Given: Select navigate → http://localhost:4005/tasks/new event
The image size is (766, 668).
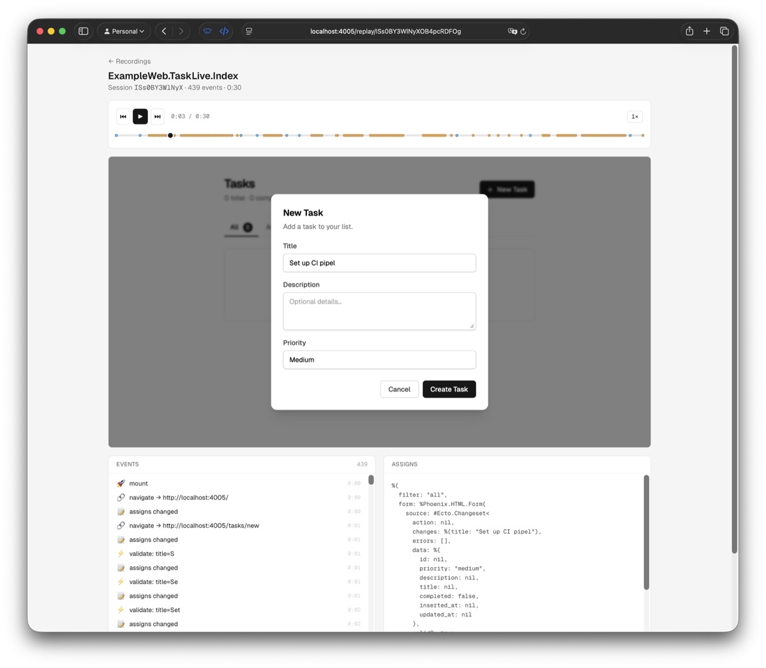Looking at the screenshot, I should click(x=239, y=526).
